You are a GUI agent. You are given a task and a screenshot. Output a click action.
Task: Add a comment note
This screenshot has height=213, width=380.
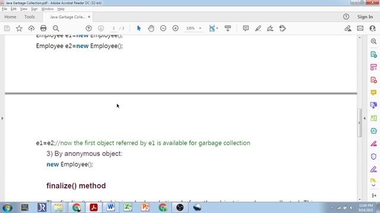tap(246, 28)
